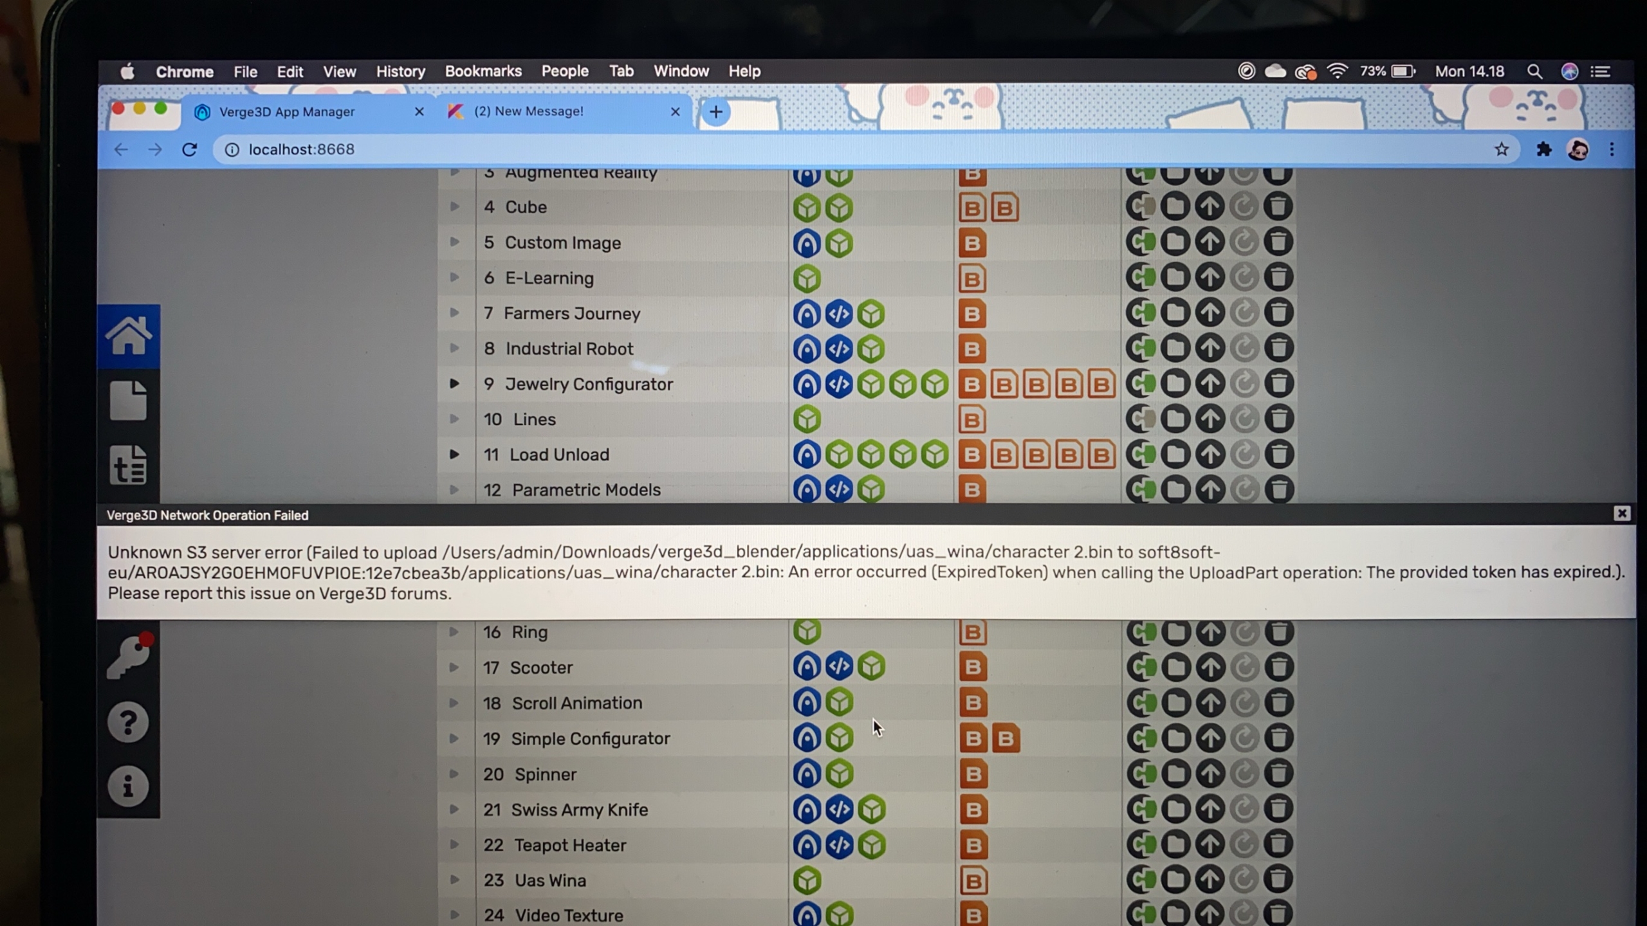Open Wi-Fi menu bar status

(1337, 71)
